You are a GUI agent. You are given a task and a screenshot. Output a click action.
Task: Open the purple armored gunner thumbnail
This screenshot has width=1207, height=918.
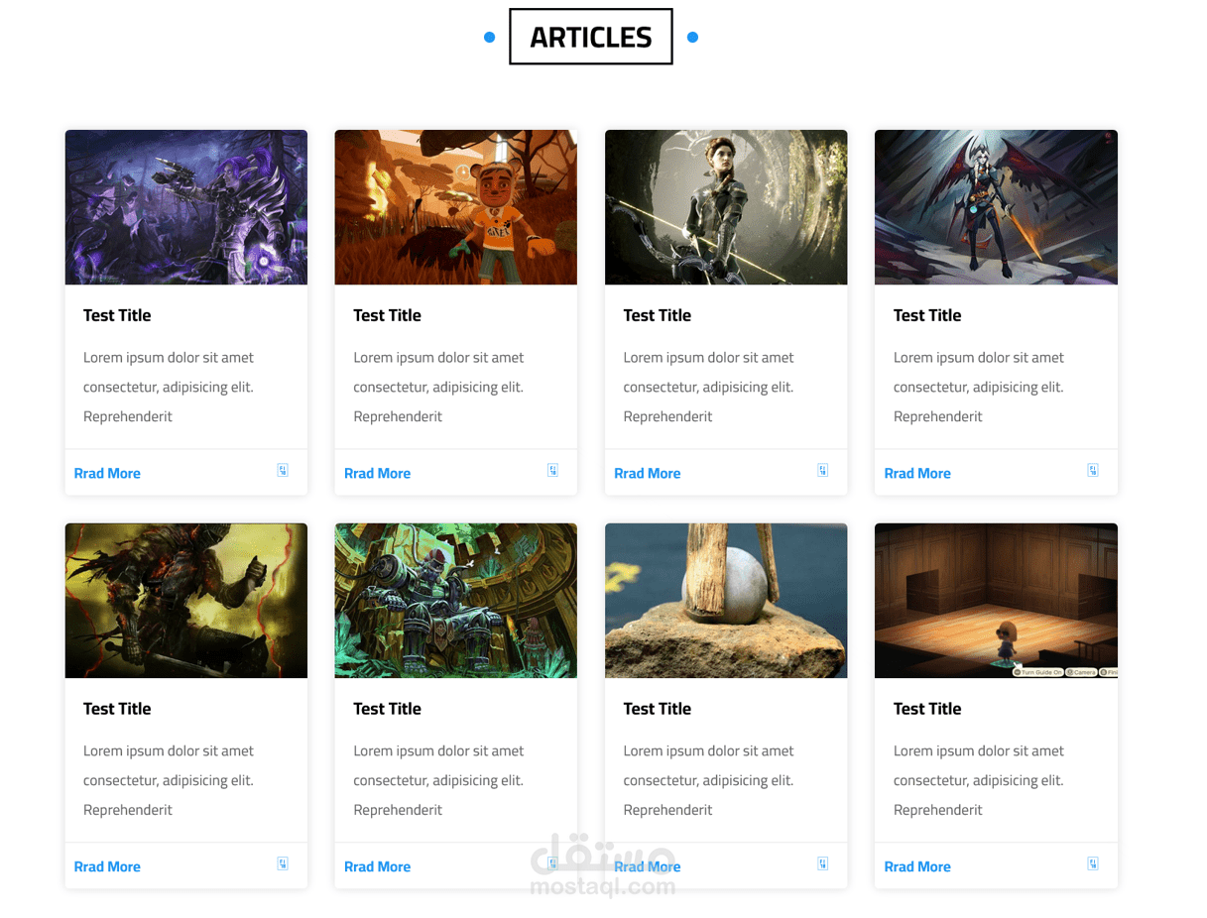click(186, 207)
